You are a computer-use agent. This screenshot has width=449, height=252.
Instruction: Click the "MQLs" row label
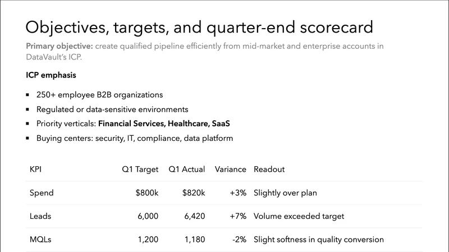pyautogui.click(x=41, y=240)
